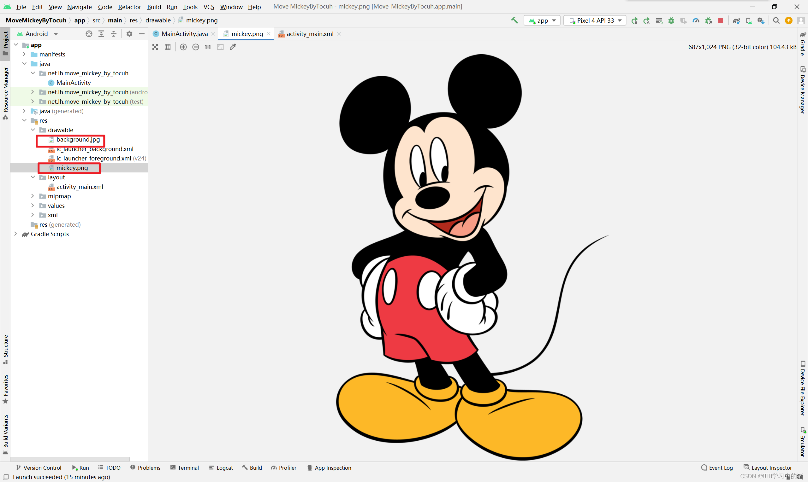Select background.jpg in drawable
This screenshot has width=808, height=482.
pyautogui.click(x=78, y=140)
